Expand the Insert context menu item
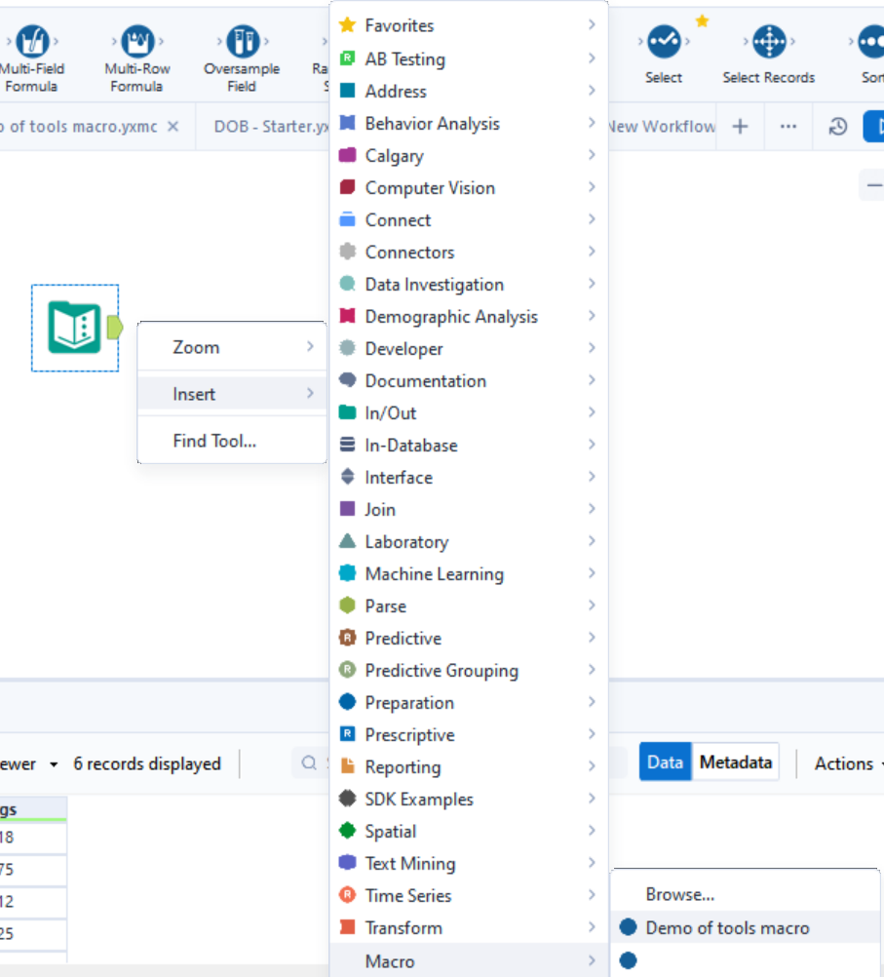884x977 pixels. pos(232,394)
